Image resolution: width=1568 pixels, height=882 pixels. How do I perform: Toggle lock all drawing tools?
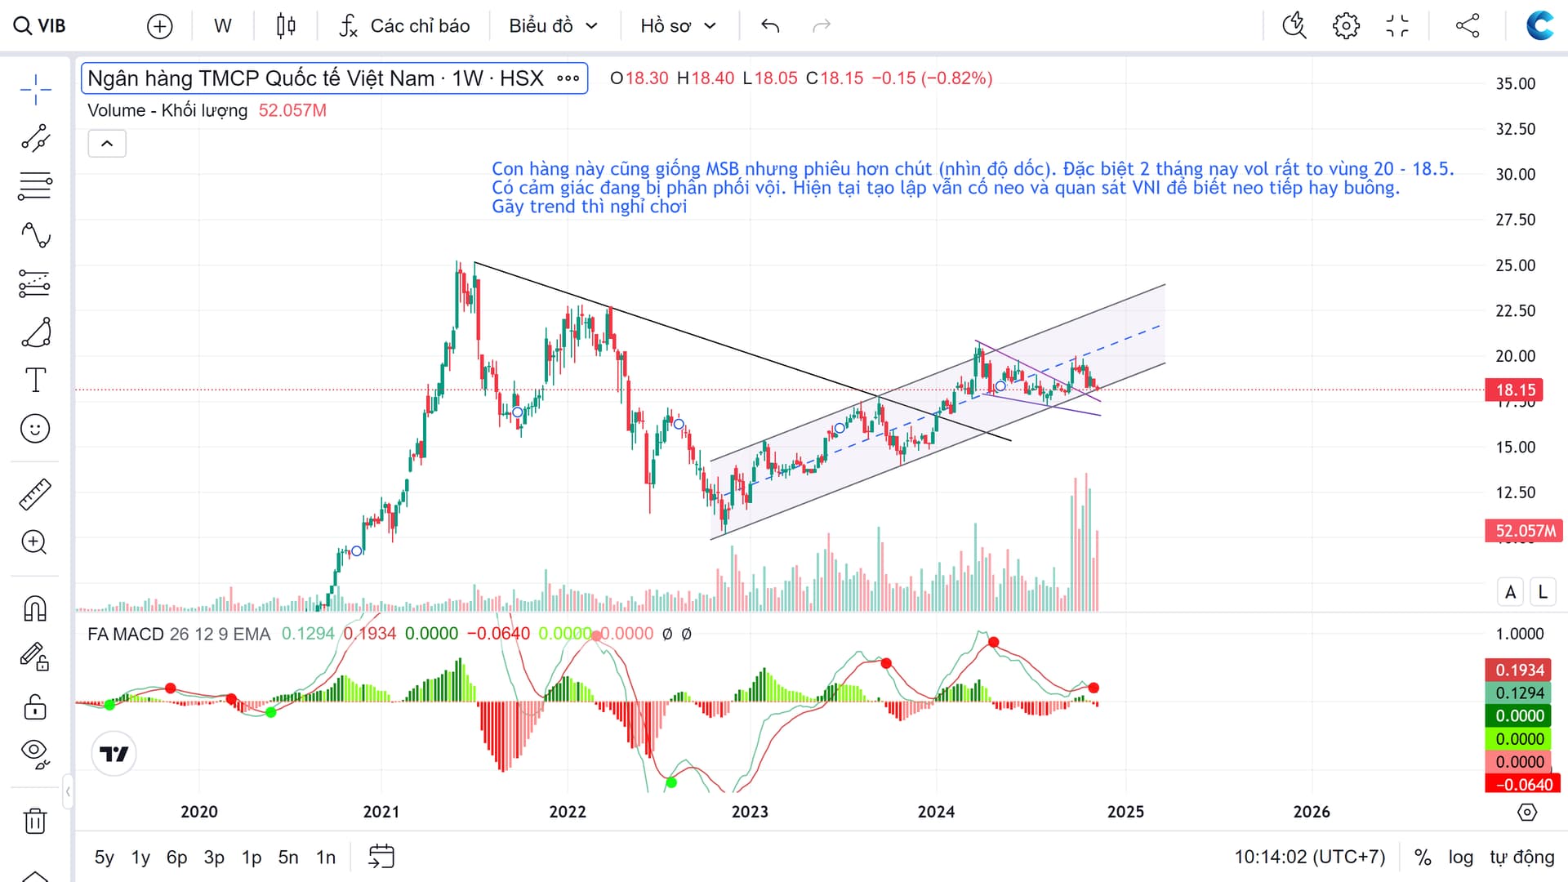click(35, 706)
